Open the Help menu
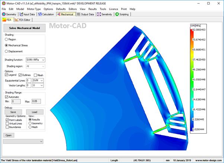 pyautogui.click(x=132, y=9)
